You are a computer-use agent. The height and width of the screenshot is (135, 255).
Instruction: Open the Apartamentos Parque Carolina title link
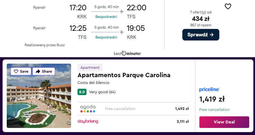click(x=124, y=75)
